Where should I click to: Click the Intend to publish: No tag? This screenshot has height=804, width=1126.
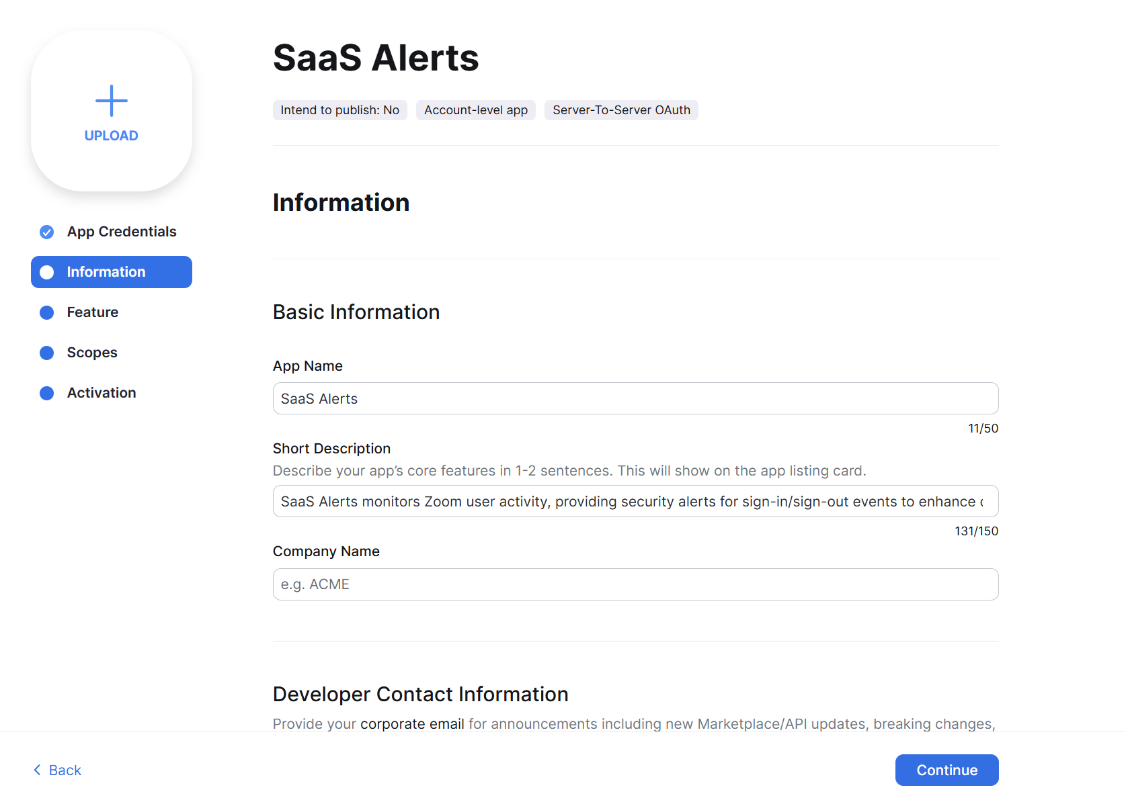(x=339, y=110)
